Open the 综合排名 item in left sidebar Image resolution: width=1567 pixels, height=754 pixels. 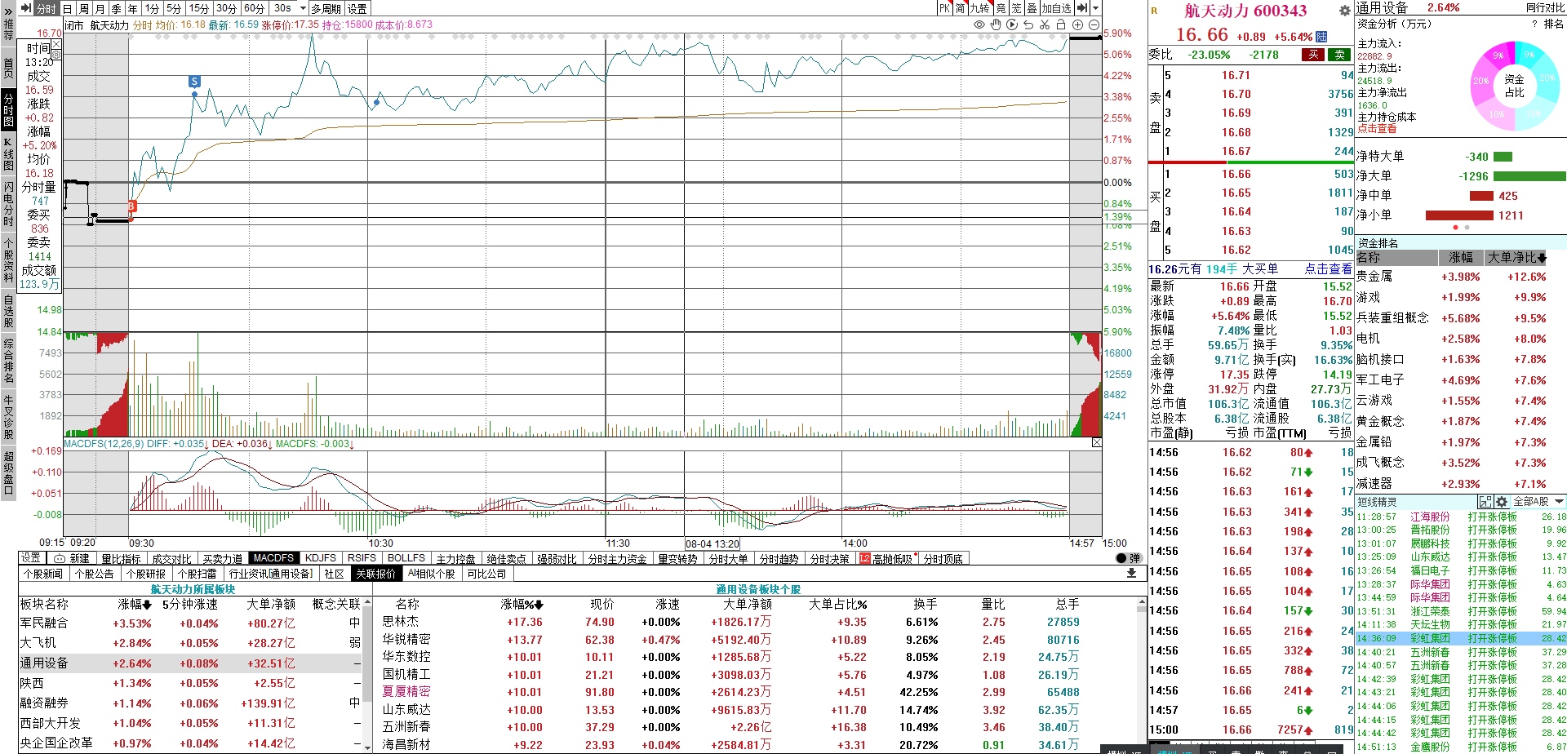[8, 361]
